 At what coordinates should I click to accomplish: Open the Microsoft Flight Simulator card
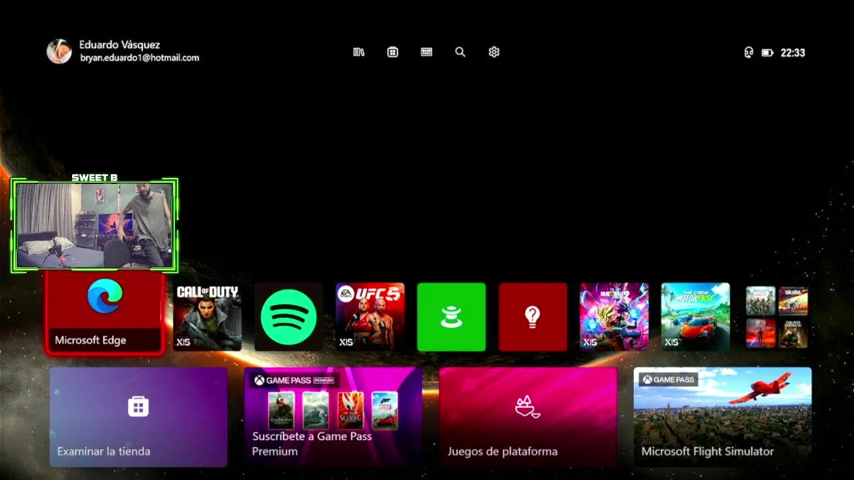tap(723, 417)
